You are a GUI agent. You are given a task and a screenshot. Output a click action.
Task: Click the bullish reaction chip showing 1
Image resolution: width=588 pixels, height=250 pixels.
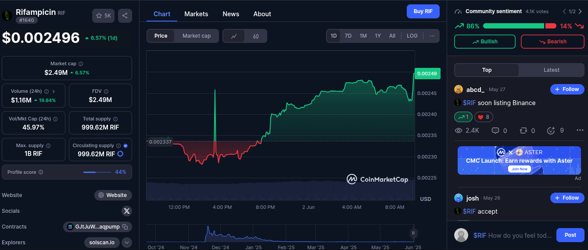tap(463, 117)
